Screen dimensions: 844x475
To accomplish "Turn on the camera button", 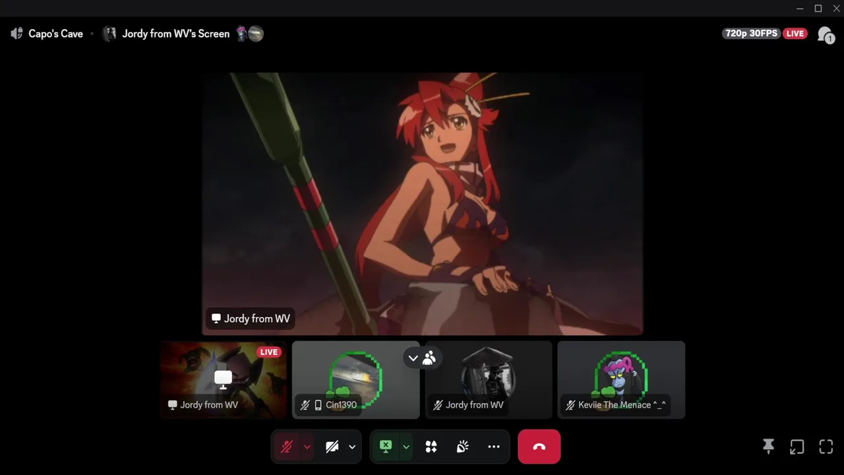I will 332,447.
